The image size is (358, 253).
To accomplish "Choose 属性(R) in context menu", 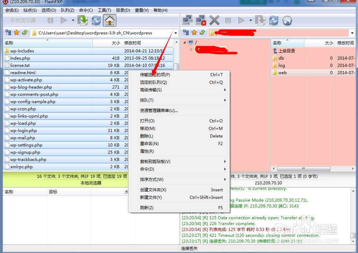I will coord(179,151).
